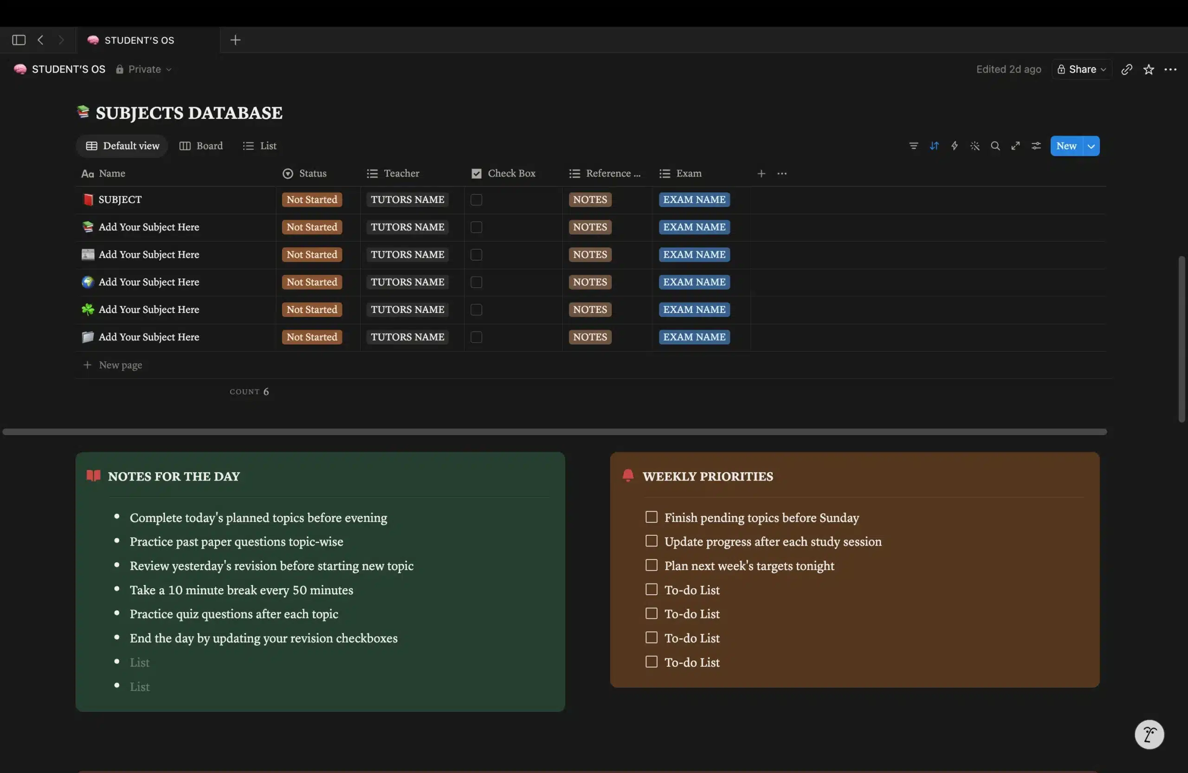Tick the Check Box in last subject row
This screenshot has width=1188, height=773.
tap(476, 337)
